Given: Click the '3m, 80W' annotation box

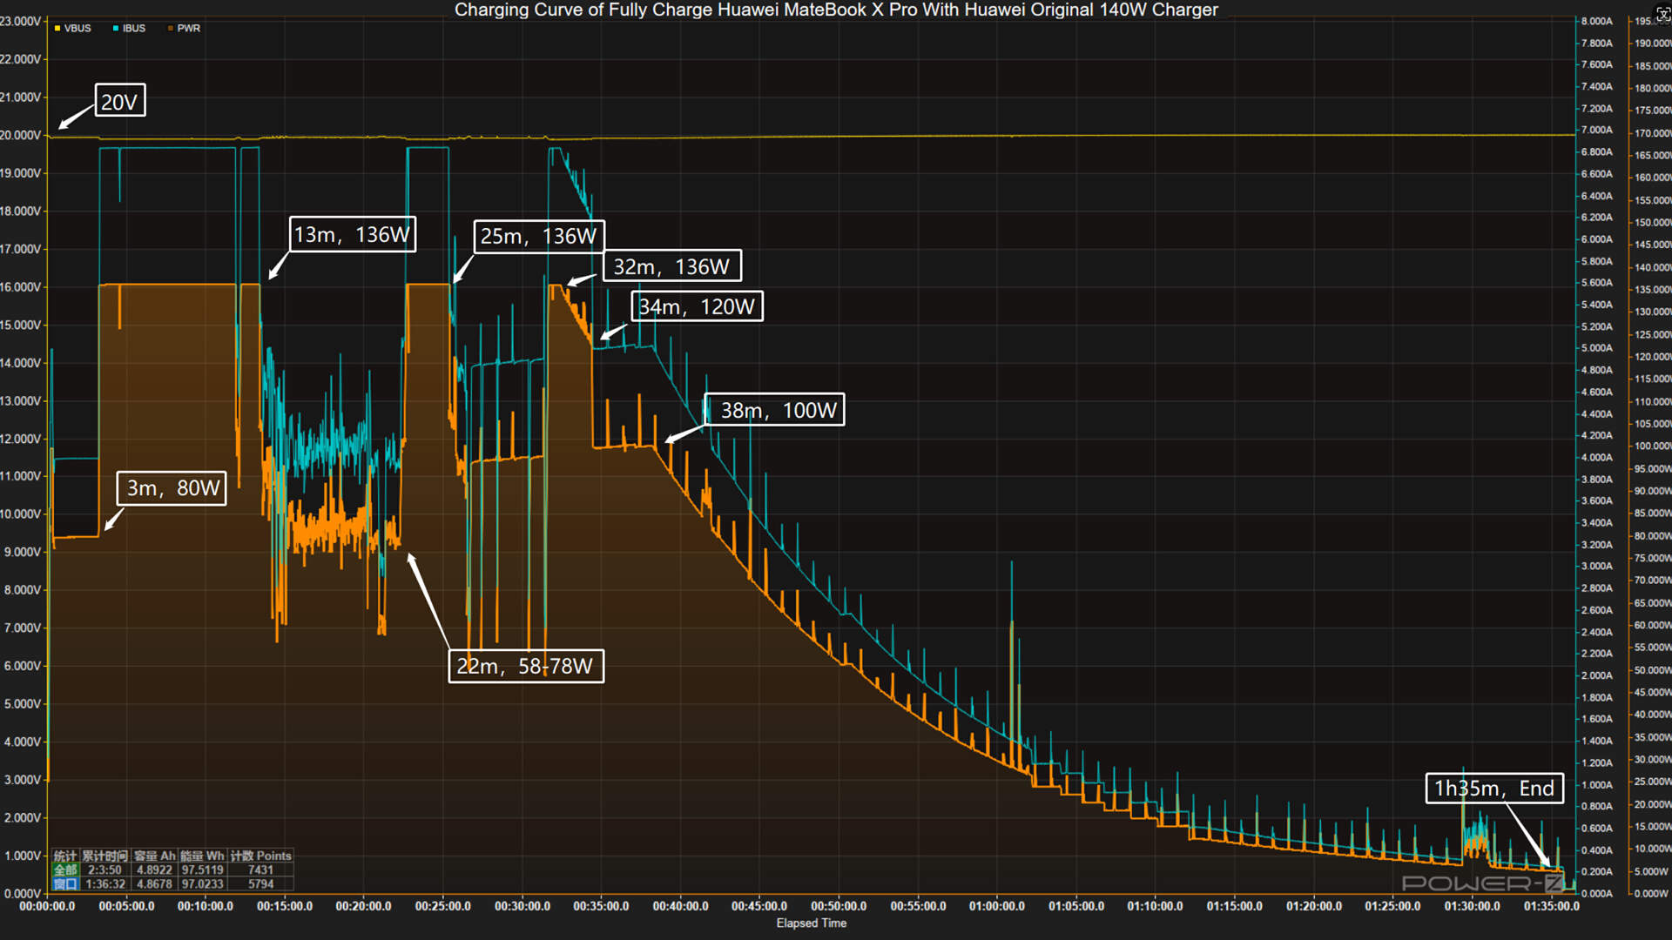Looking at the screenshot, I should [x=172, y=488].
